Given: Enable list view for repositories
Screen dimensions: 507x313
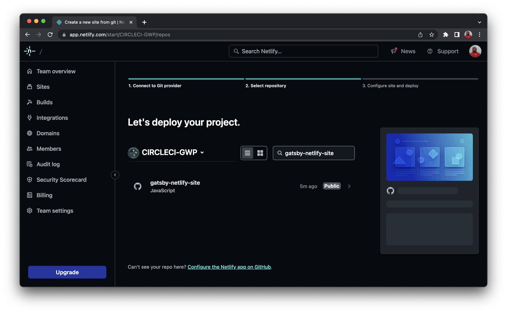Looking at the screenshot, I should point(247,153).
